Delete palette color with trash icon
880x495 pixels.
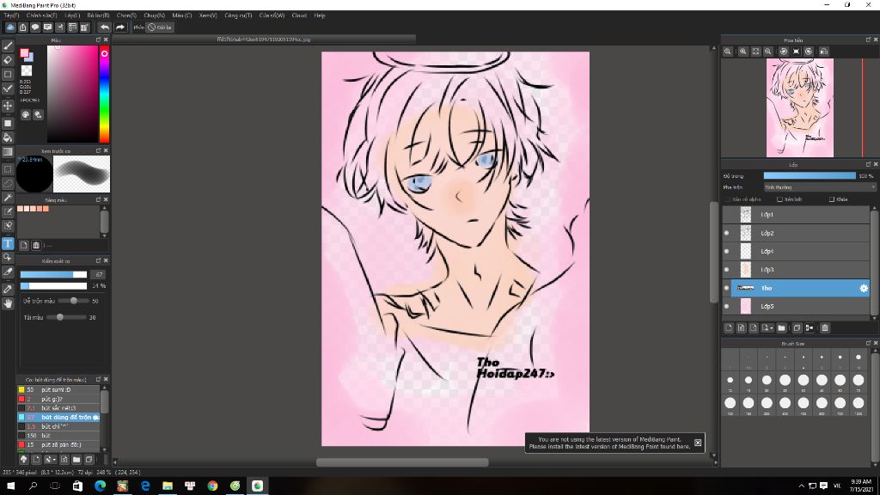36,245
